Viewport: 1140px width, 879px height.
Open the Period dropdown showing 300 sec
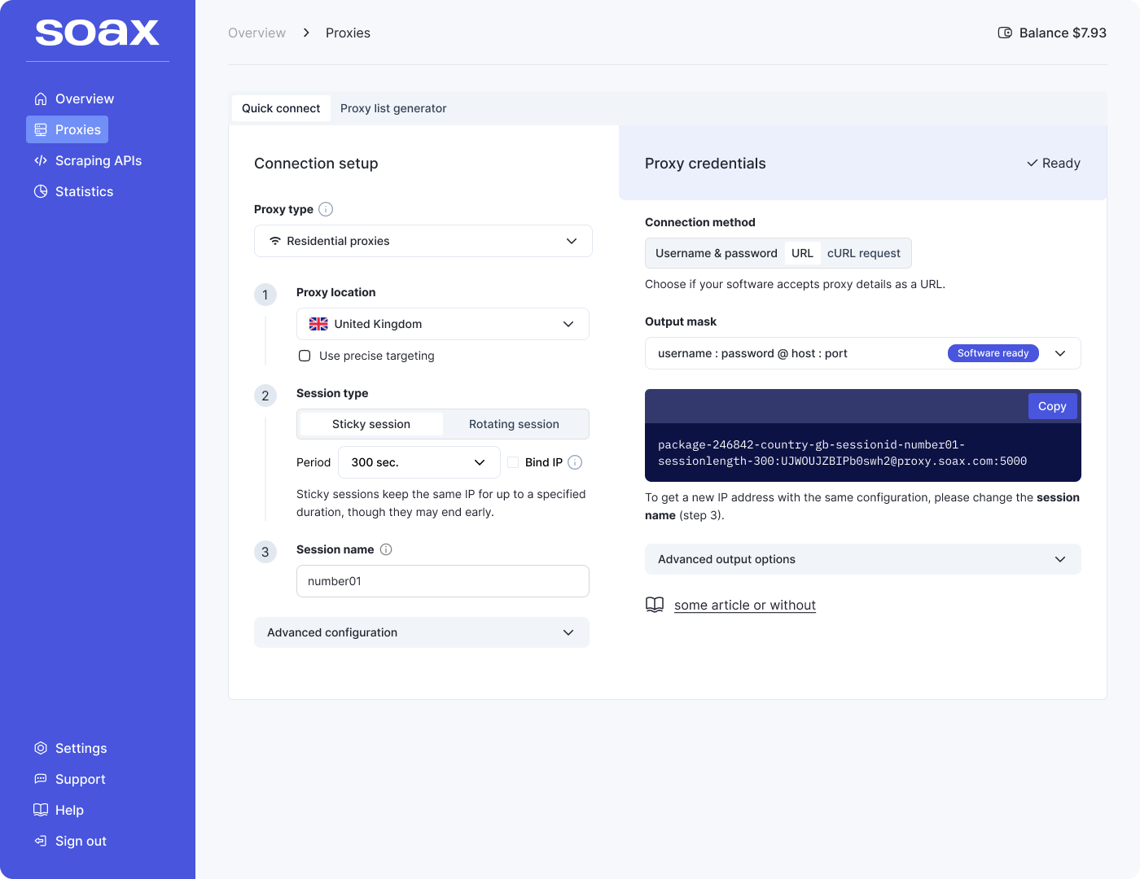(x=419, y=462)
